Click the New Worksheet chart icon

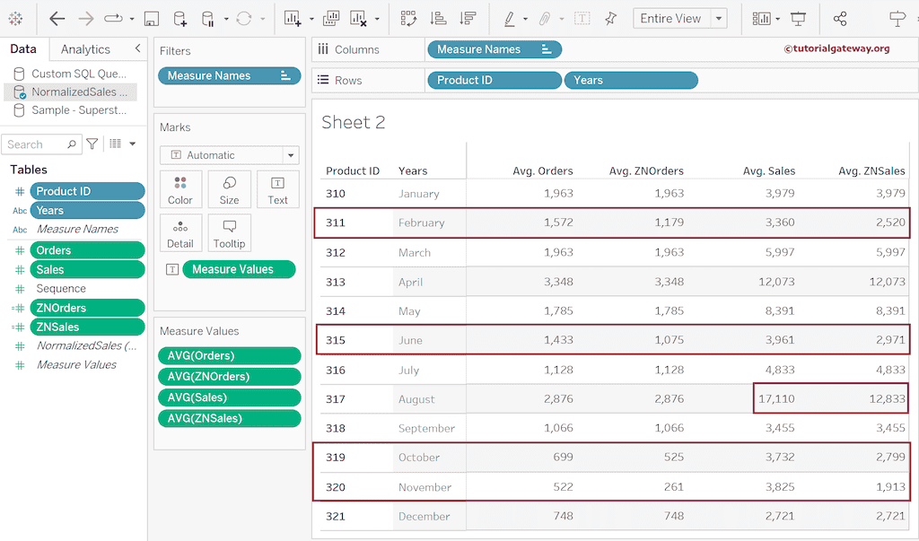point(293,19)
